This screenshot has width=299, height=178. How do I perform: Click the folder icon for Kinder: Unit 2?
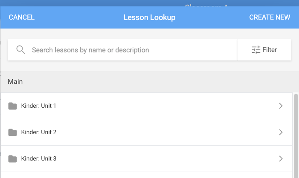point(13,132)
